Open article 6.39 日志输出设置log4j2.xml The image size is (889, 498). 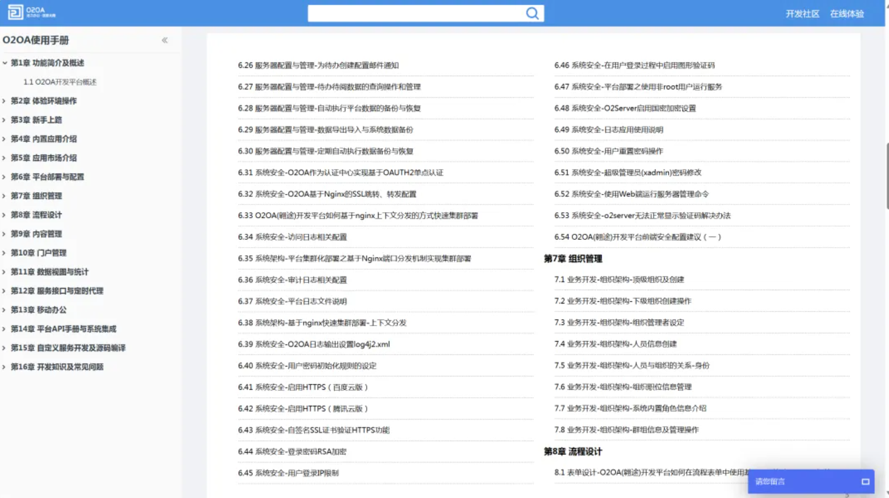(x=314, y=344)
